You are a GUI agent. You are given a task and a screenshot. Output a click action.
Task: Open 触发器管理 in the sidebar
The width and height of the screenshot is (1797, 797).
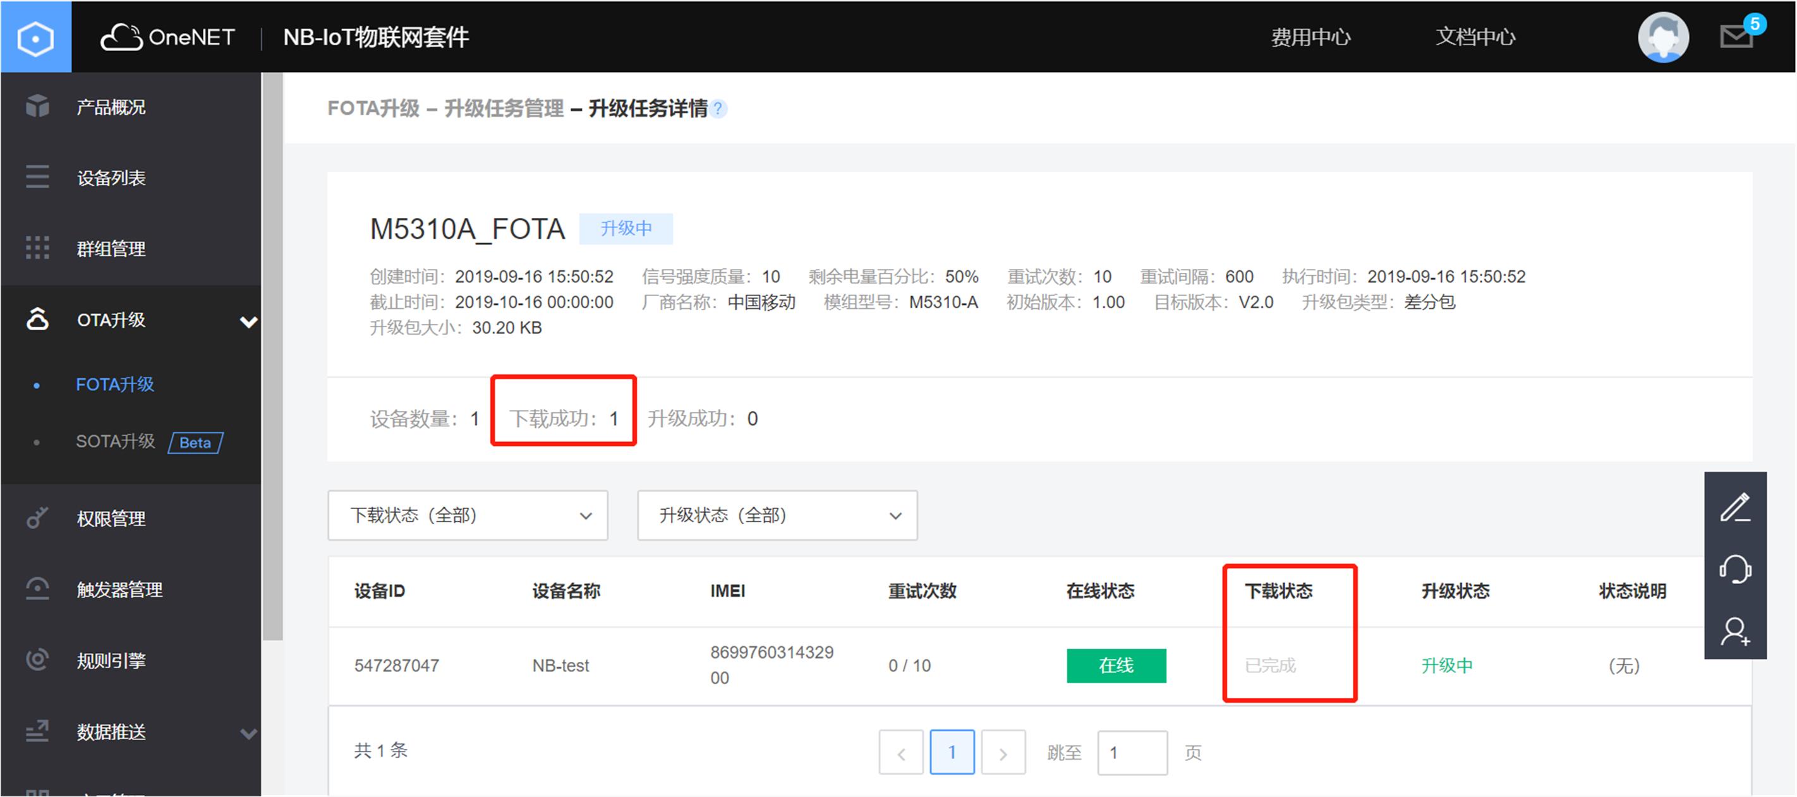119,590
